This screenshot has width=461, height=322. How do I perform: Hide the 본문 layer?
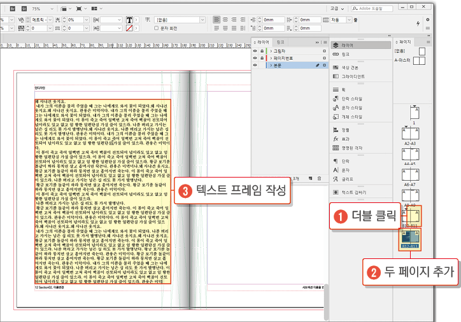tap(255, 65)
